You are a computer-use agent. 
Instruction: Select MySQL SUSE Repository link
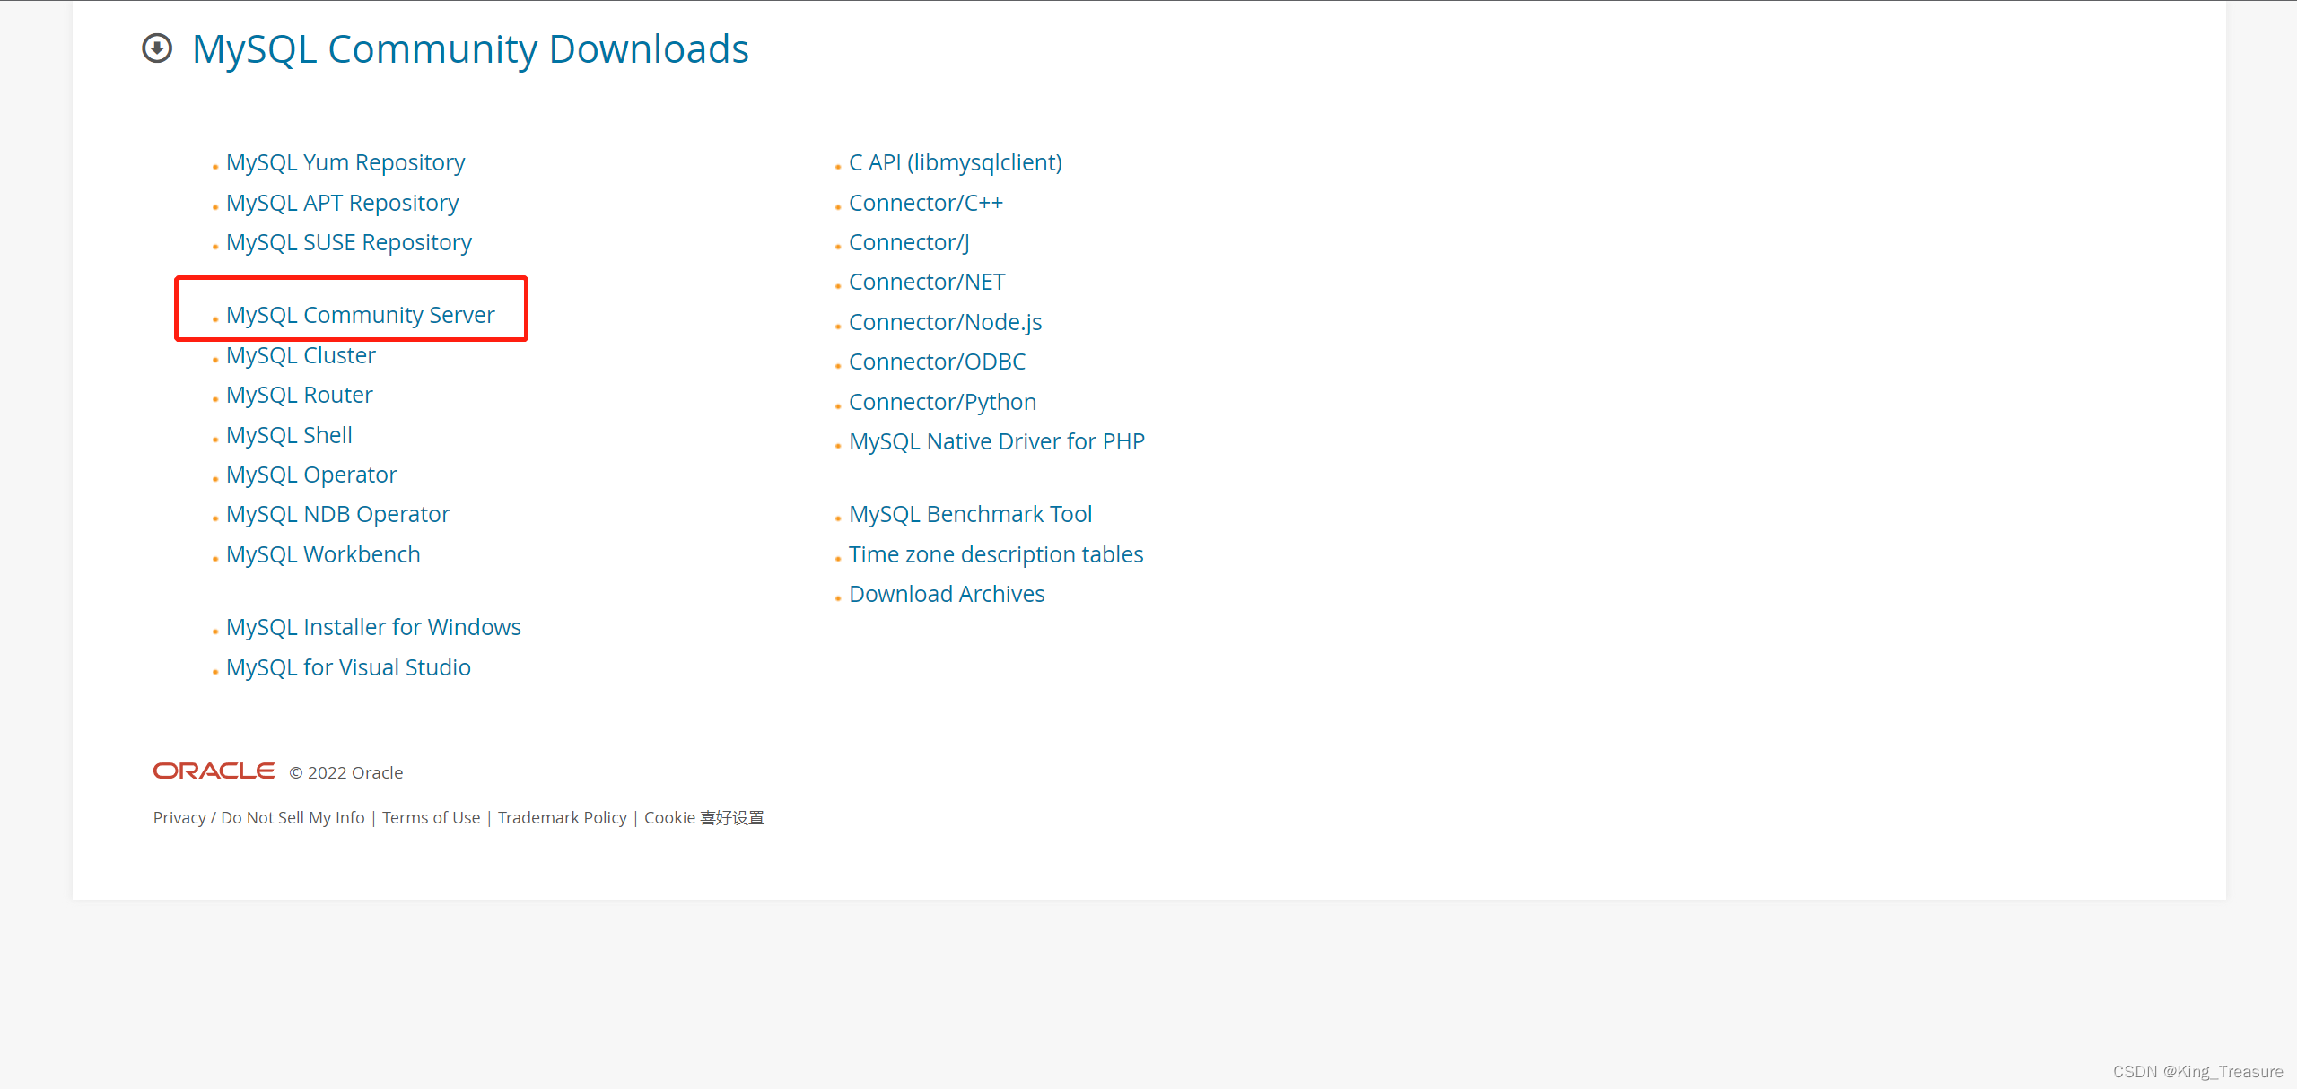tap(348, 242)
